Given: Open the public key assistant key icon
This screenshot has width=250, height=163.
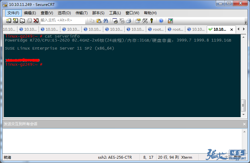Looking at the screenshot, I should coord(152,21).
